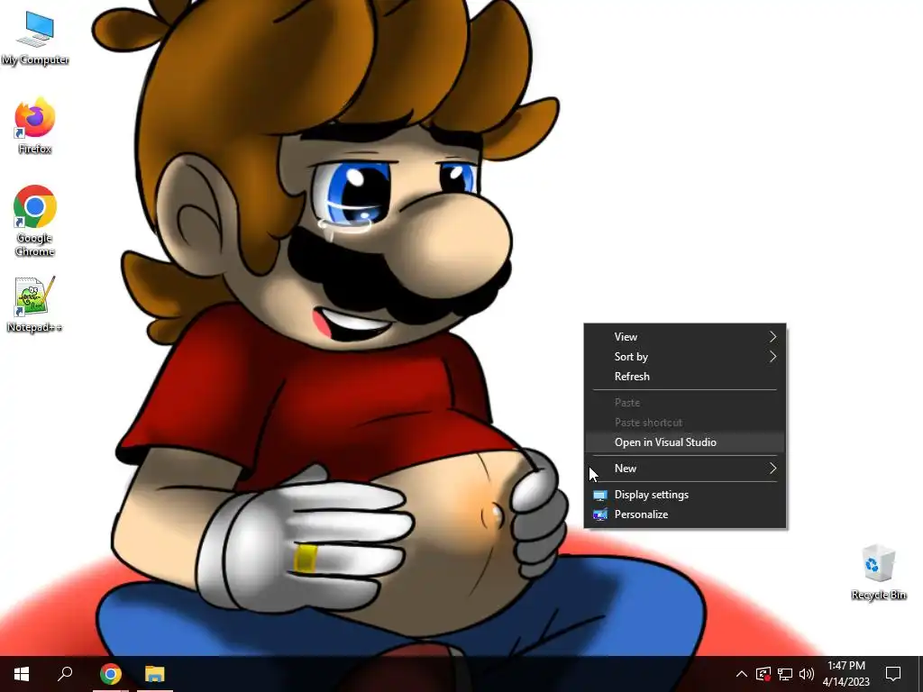Open the My Computer desktop icon

tap(35, 38)
